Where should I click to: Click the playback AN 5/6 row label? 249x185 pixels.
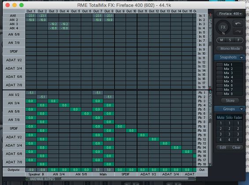point(14,111)
